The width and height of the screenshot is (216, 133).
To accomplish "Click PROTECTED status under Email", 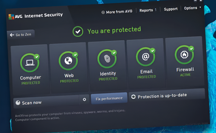I will click(147, 77).
